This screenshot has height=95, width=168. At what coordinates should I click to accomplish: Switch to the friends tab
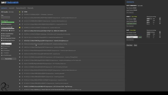(30, 8)
